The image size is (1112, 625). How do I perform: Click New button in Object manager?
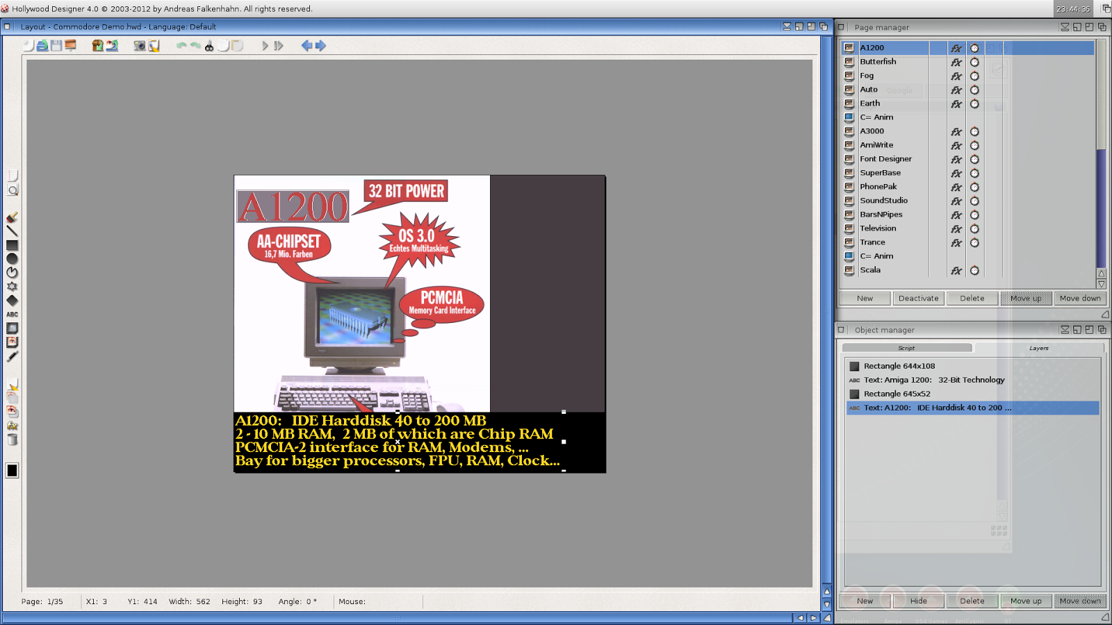(865, 601)
